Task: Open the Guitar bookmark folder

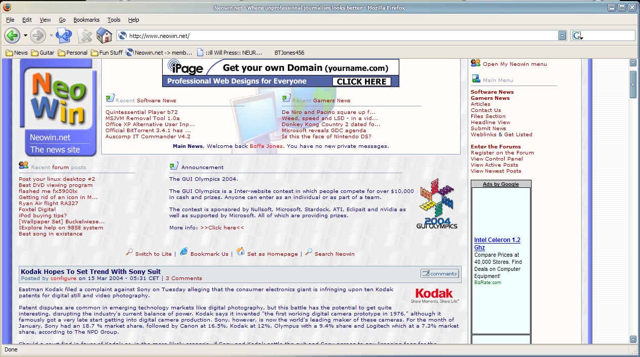Action: 43,53
